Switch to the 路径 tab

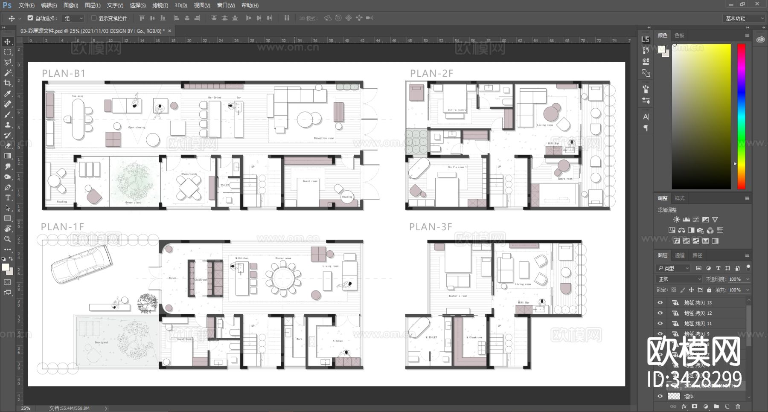(x=697, y=255)
